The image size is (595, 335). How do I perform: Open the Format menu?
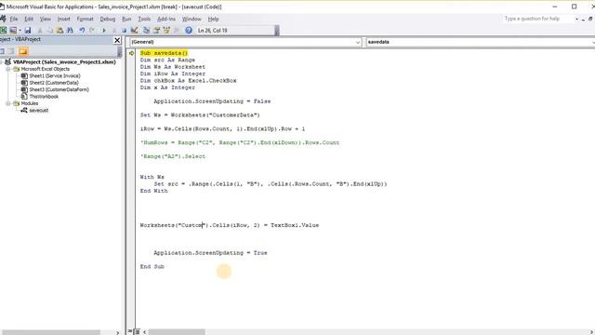(x=85, y=19)
